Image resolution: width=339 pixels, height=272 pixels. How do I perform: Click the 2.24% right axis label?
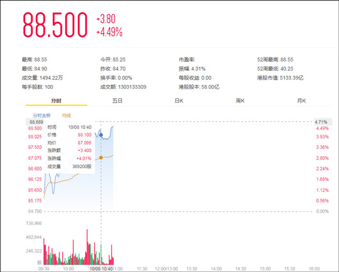[x=322, y=169]
